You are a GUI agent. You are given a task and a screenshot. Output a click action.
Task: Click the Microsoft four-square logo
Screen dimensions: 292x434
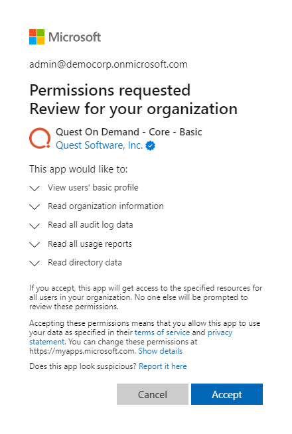point(36,36)
